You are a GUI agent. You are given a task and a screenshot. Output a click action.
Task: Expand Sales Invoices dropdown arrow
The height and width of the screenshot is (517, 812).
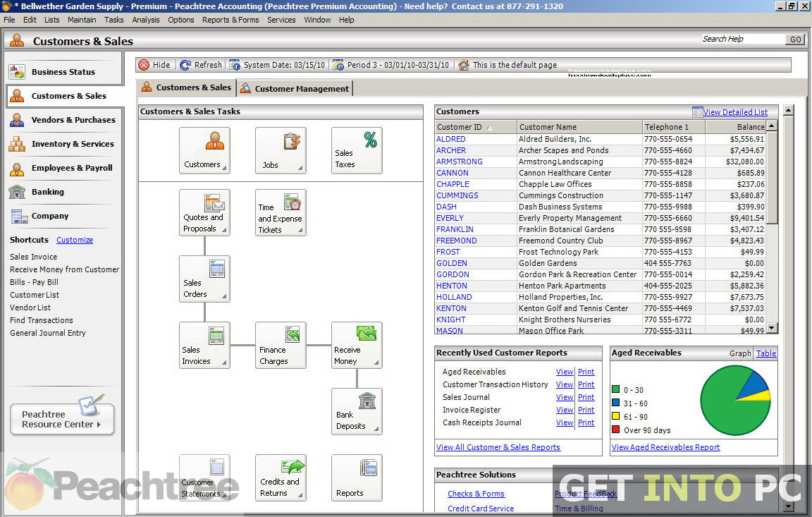224,363
